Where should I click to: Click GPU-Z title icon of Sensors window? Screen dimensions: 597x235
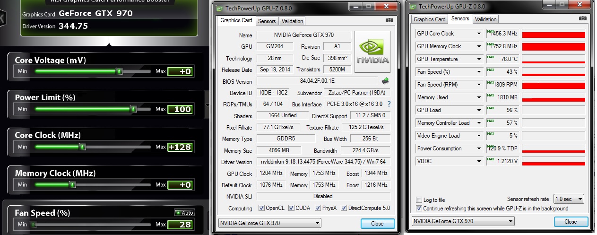[414, 6]
